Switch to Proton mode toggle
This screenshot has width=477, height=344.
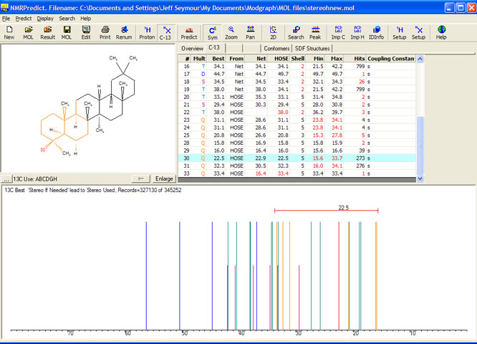[147, 32]
